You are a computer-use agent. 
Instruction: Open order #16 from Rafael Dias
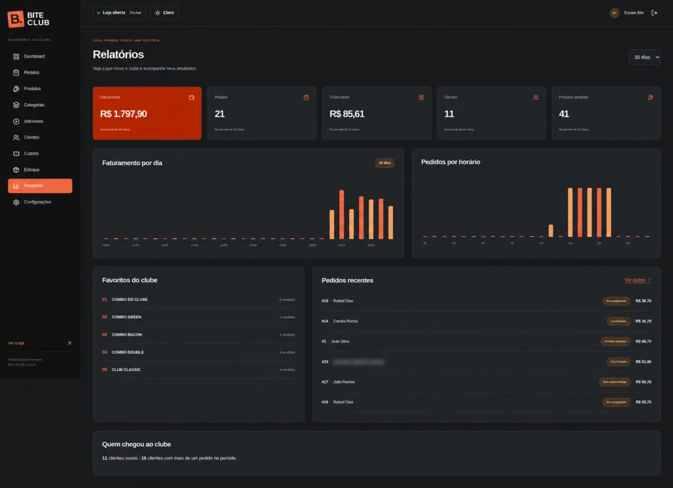click(x=486, y=402)
